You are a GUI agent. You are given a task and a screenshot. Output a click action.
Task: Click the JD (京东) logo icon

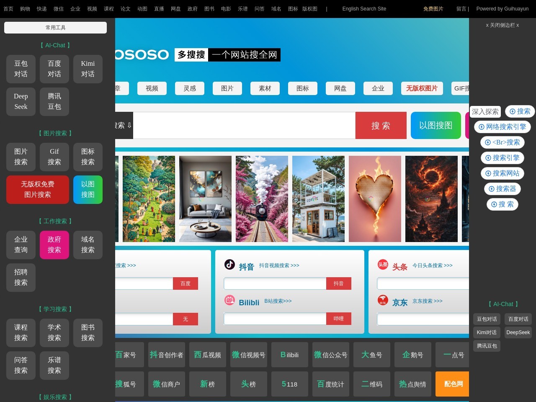point(383,300)
